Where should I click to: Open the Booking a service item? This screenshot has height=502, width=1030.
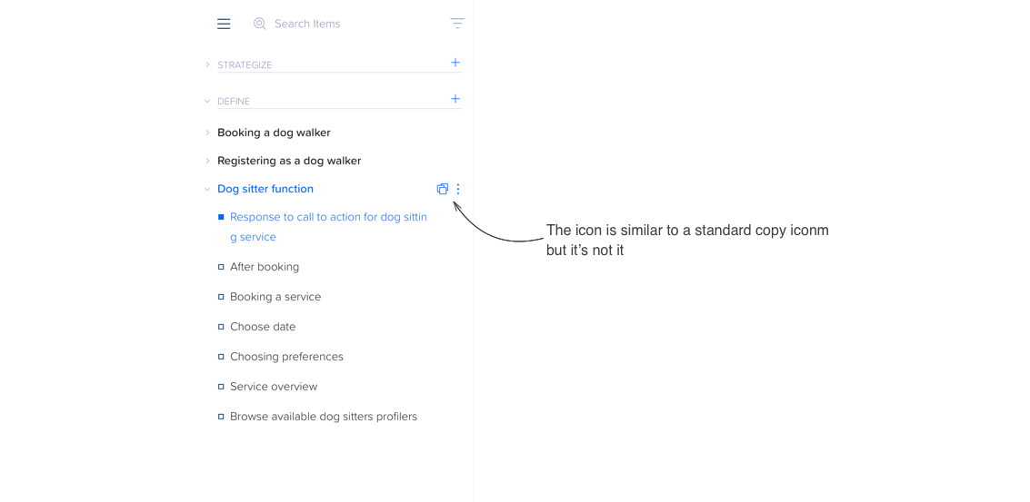click(275, 297)
